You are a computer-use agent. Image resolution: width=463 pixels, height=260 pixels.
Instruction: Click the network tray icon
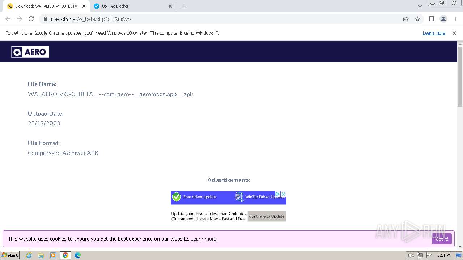click(x=420, y=255)
